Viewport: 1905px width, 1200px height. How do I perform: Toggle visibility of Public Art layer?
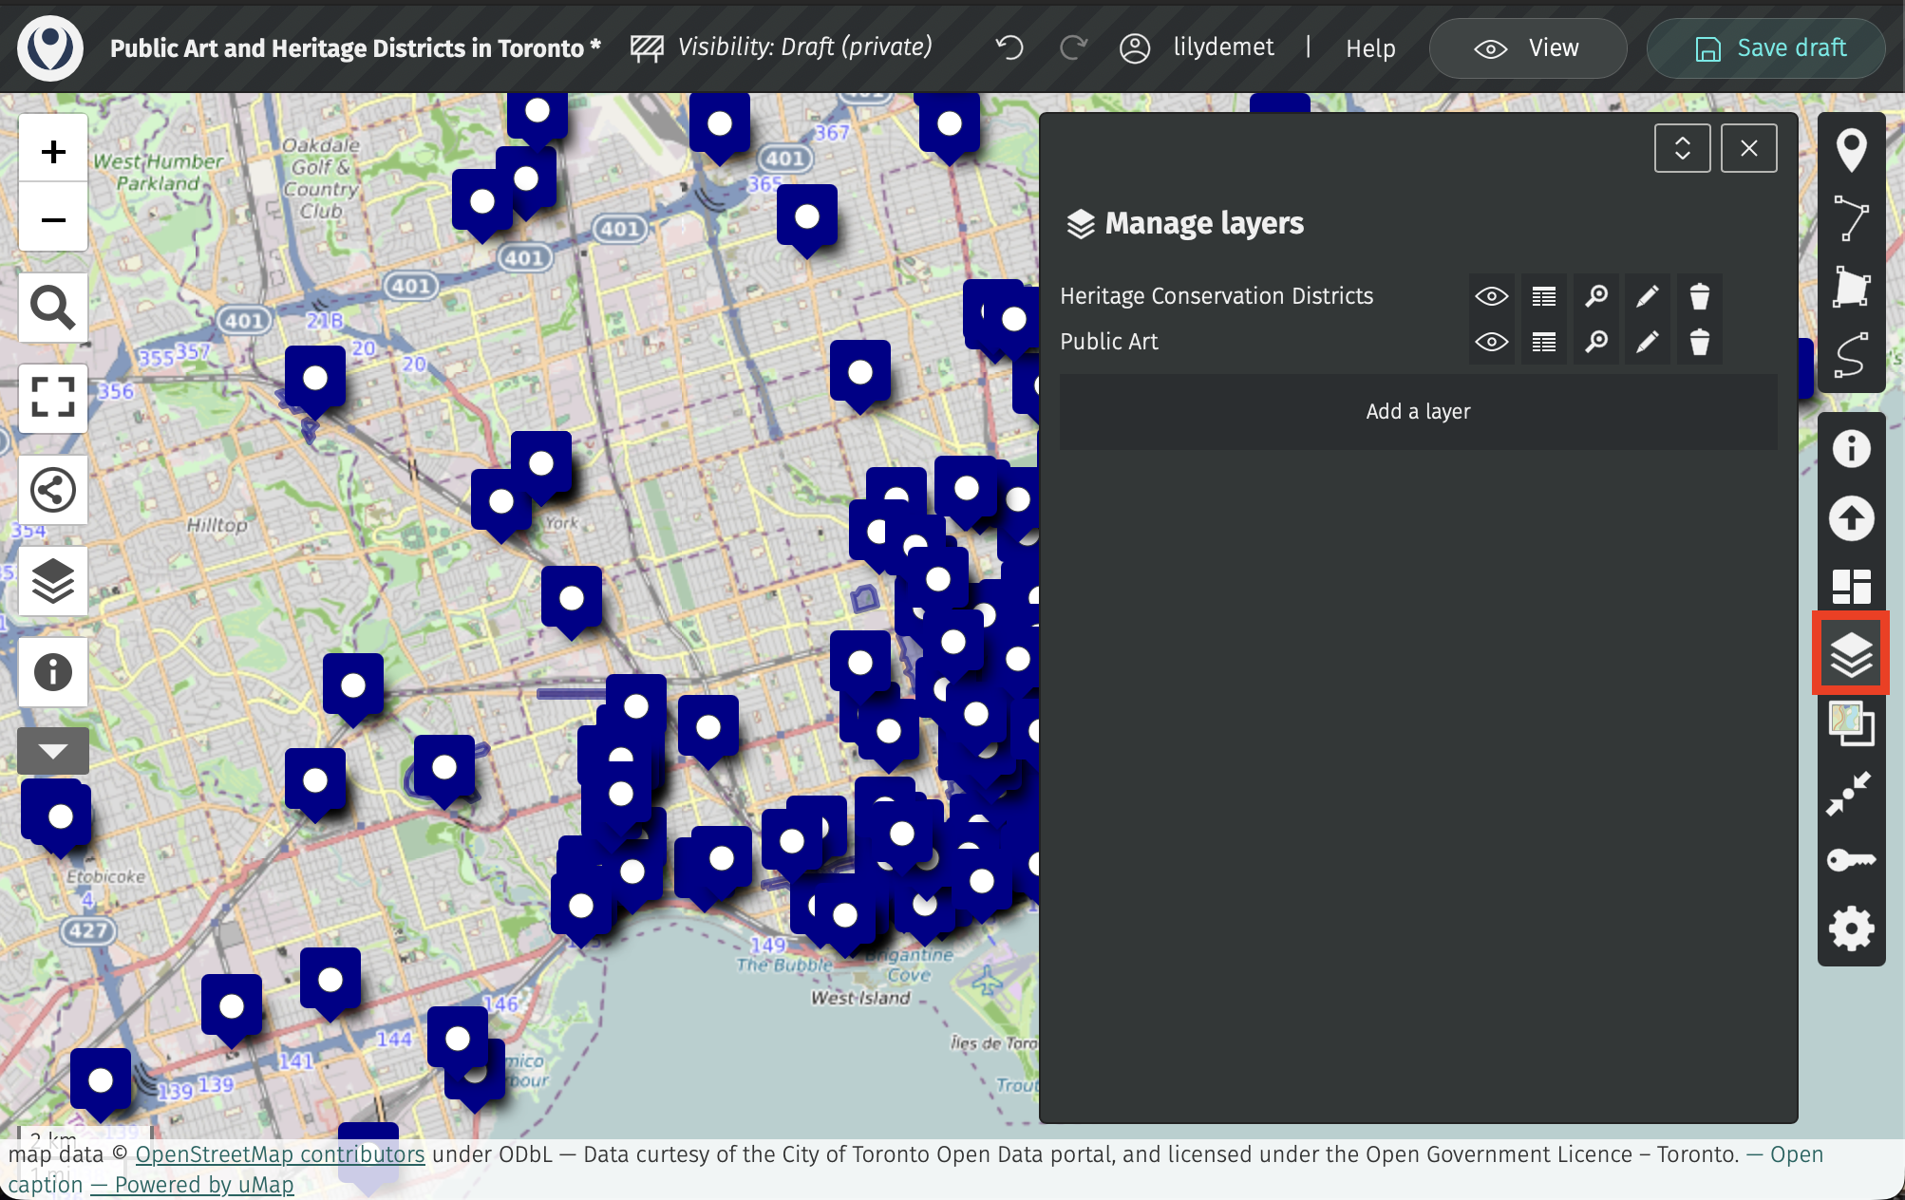(x=1491, y=342)
